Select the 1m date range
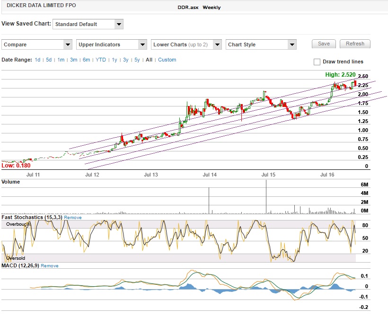The height and width of the screenshot is (317, 388). (x=61, y=60)
